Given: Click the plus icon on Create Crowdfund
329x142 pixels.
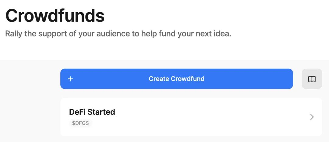Looking at the screenshot, I should pyautogui.click(x=71, y=79).
